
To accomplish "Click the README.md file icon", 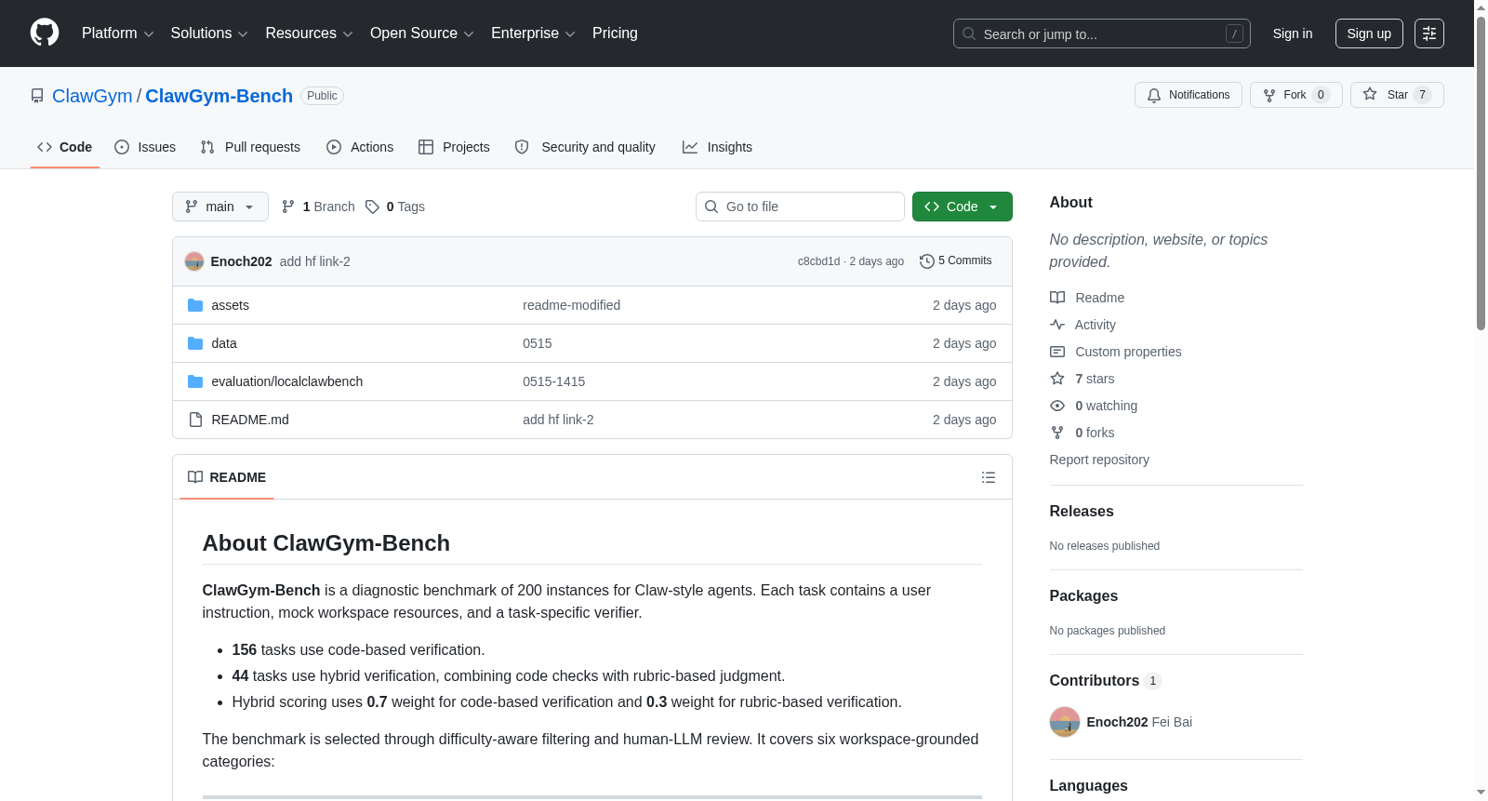I will tap(195, 420).
